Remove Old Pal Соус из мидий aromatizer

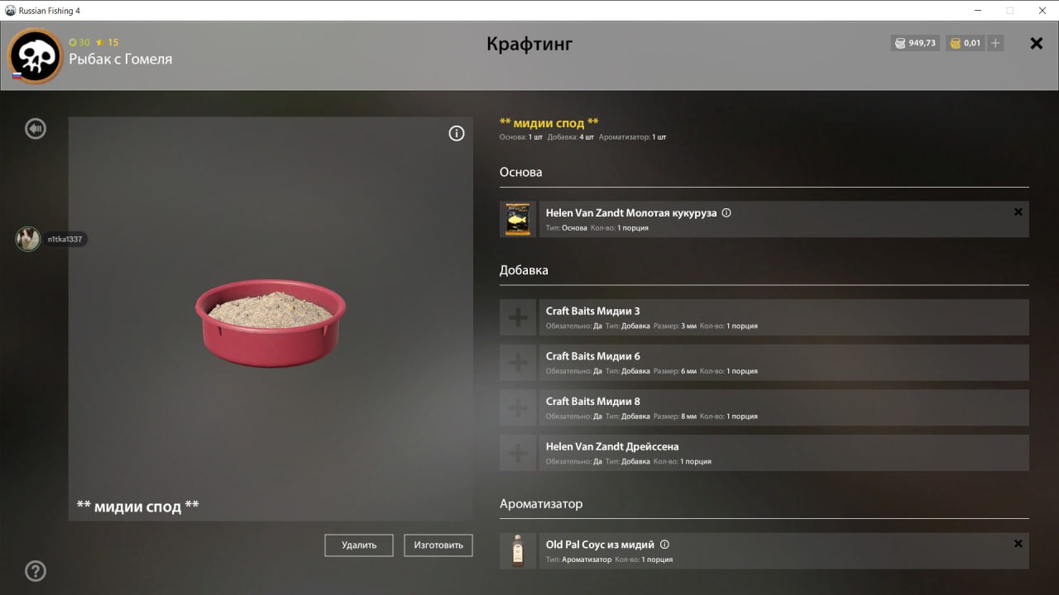(x=1018, y=544)
